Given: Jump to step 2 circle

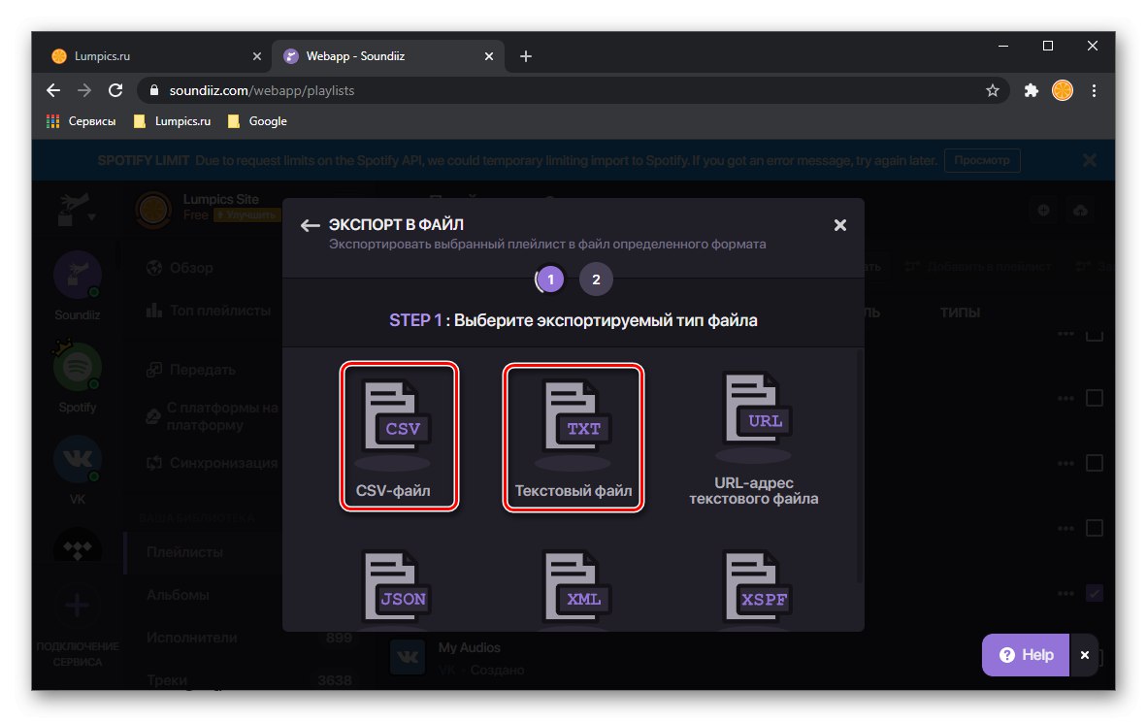Looking at the screenshot, I should pyautogui.click(x=596, y=279).
